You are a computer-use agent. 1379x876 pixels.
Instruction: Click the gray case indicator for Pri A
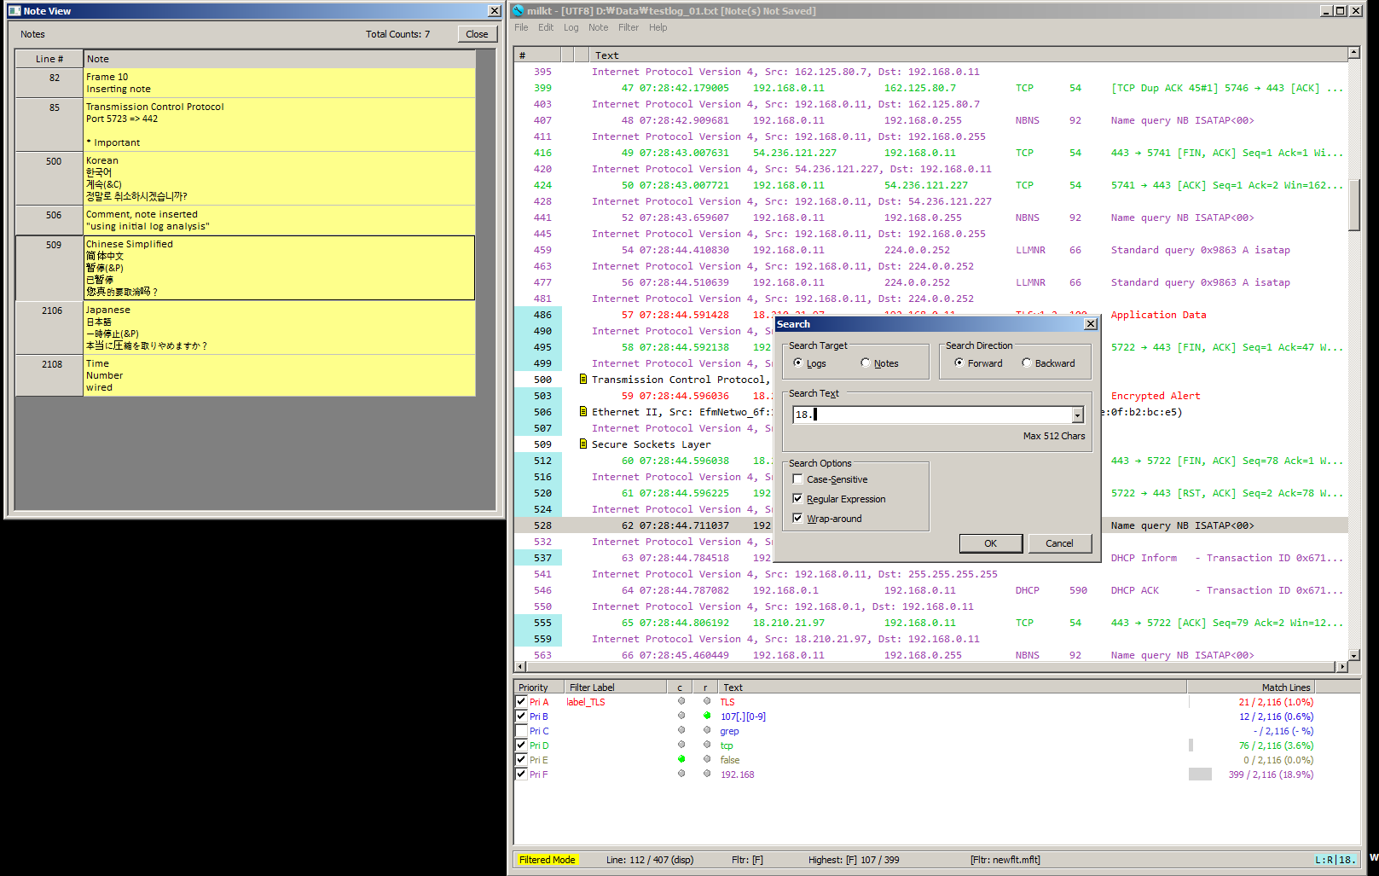[681, 702]
